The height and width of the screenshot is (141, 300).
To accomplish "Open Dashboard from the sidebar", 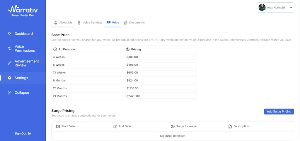I will (x=23, y=34).
